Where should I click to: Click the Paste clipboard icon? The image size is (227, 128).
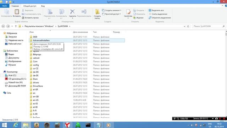tap(17, 12)
